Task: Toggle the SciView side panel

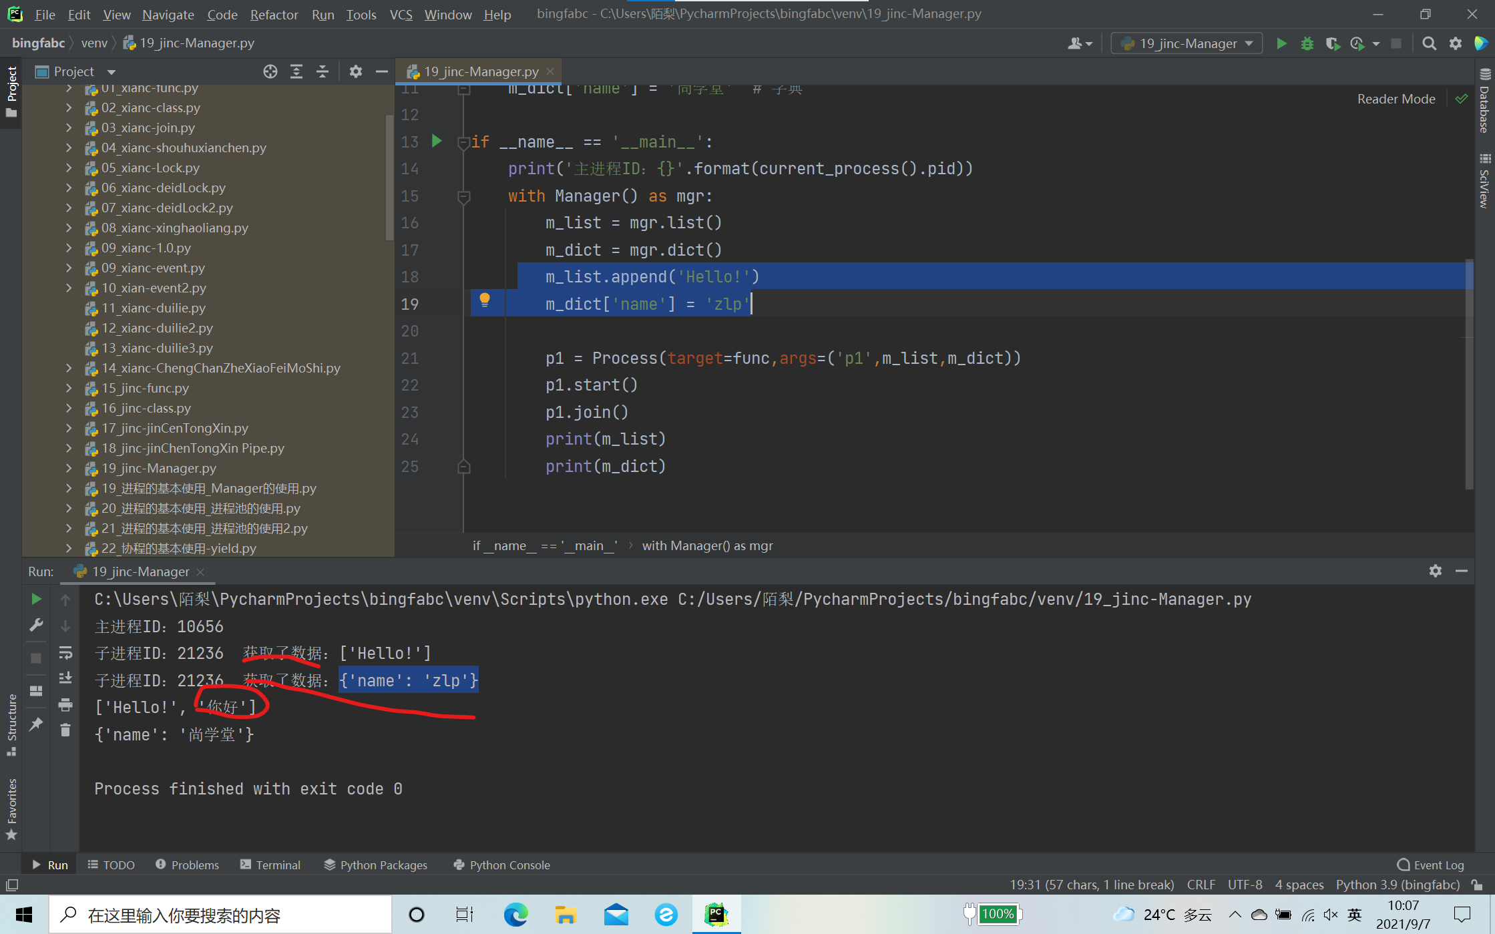Action: (x=1485, y=181)
